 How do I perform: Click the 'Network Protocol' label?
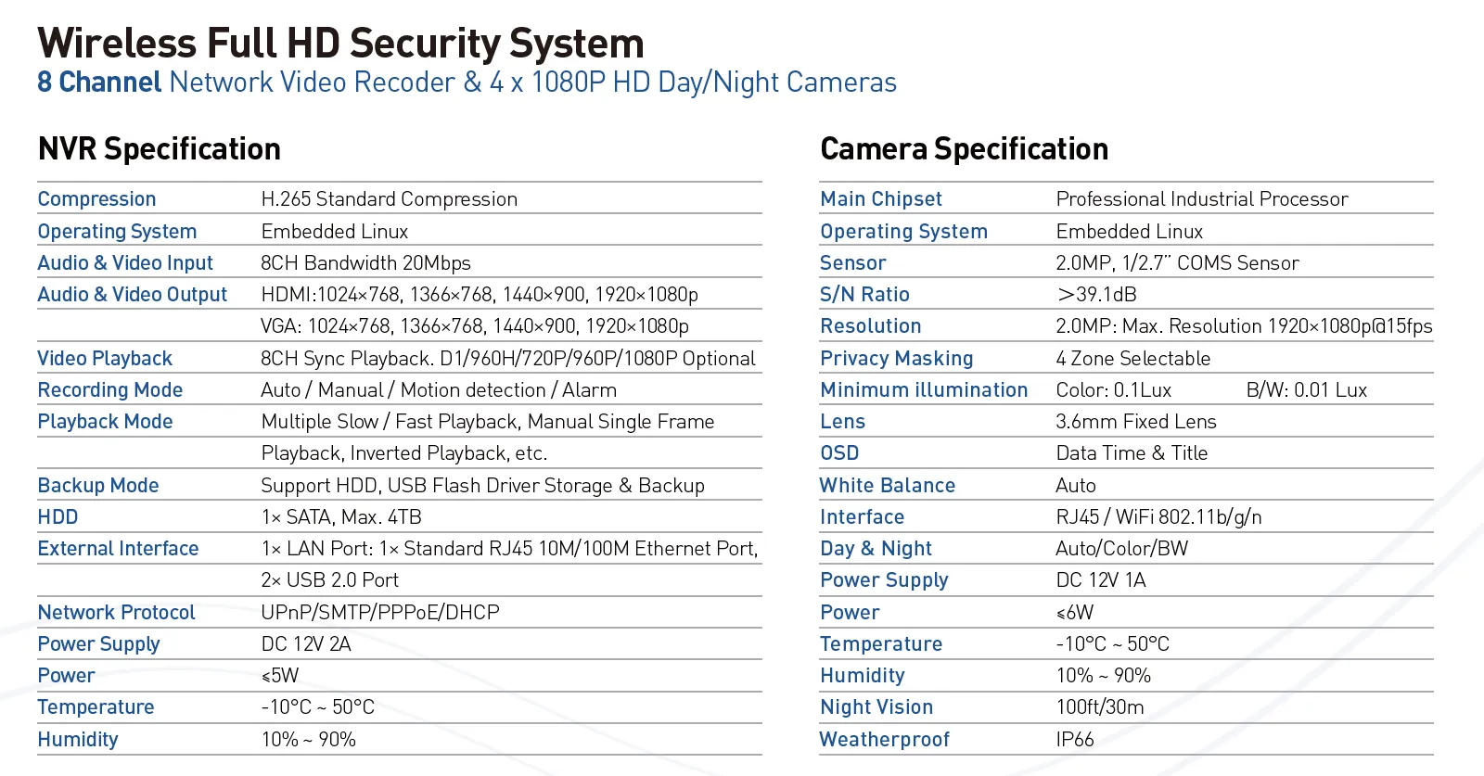coord(116,613)
